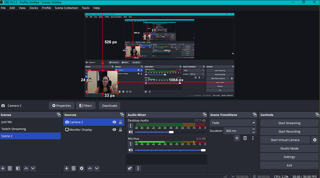The width and height of the screenshot is (320, 178).
Task: Hide the Camera 2 source
Action: click(114, 122)
